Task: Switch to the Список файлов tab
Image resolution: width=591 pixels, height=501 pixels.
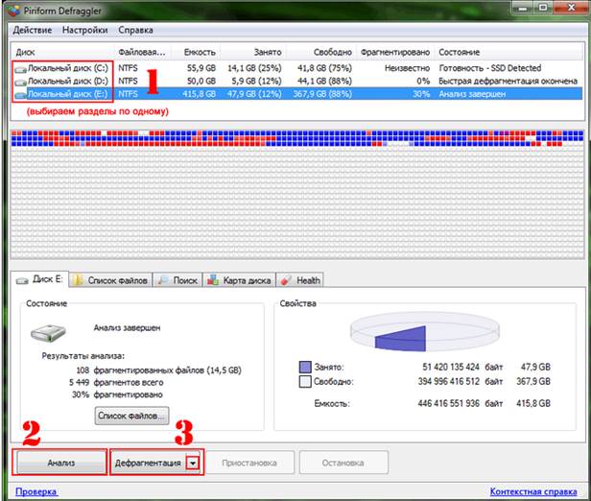Action: point(111,280)
